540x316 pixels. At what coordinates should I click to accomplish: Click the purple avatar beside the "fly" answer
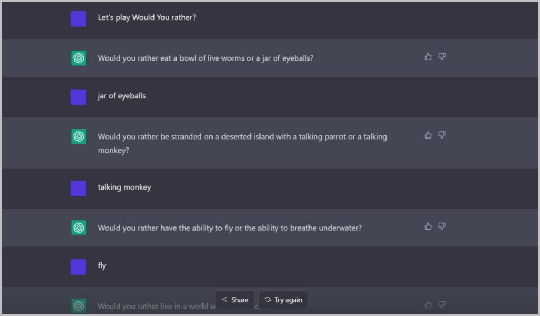[x=79, y=266]
